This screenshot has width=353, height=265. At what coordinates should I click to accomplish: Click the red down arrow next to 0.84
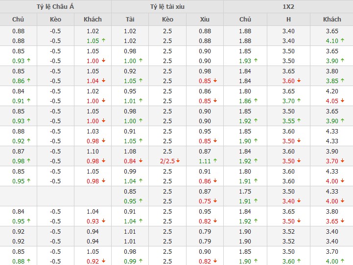click(x=141, y=161)
